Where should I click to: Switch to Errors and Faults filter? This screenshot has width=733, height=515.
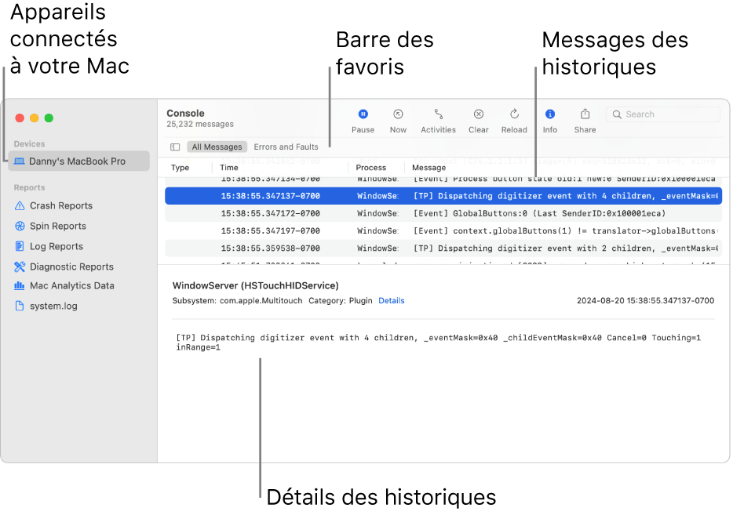point(286,147)
